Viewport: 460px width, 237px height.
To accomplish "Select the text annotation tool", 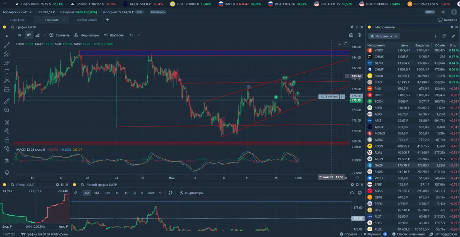I will tap(7, 72).
